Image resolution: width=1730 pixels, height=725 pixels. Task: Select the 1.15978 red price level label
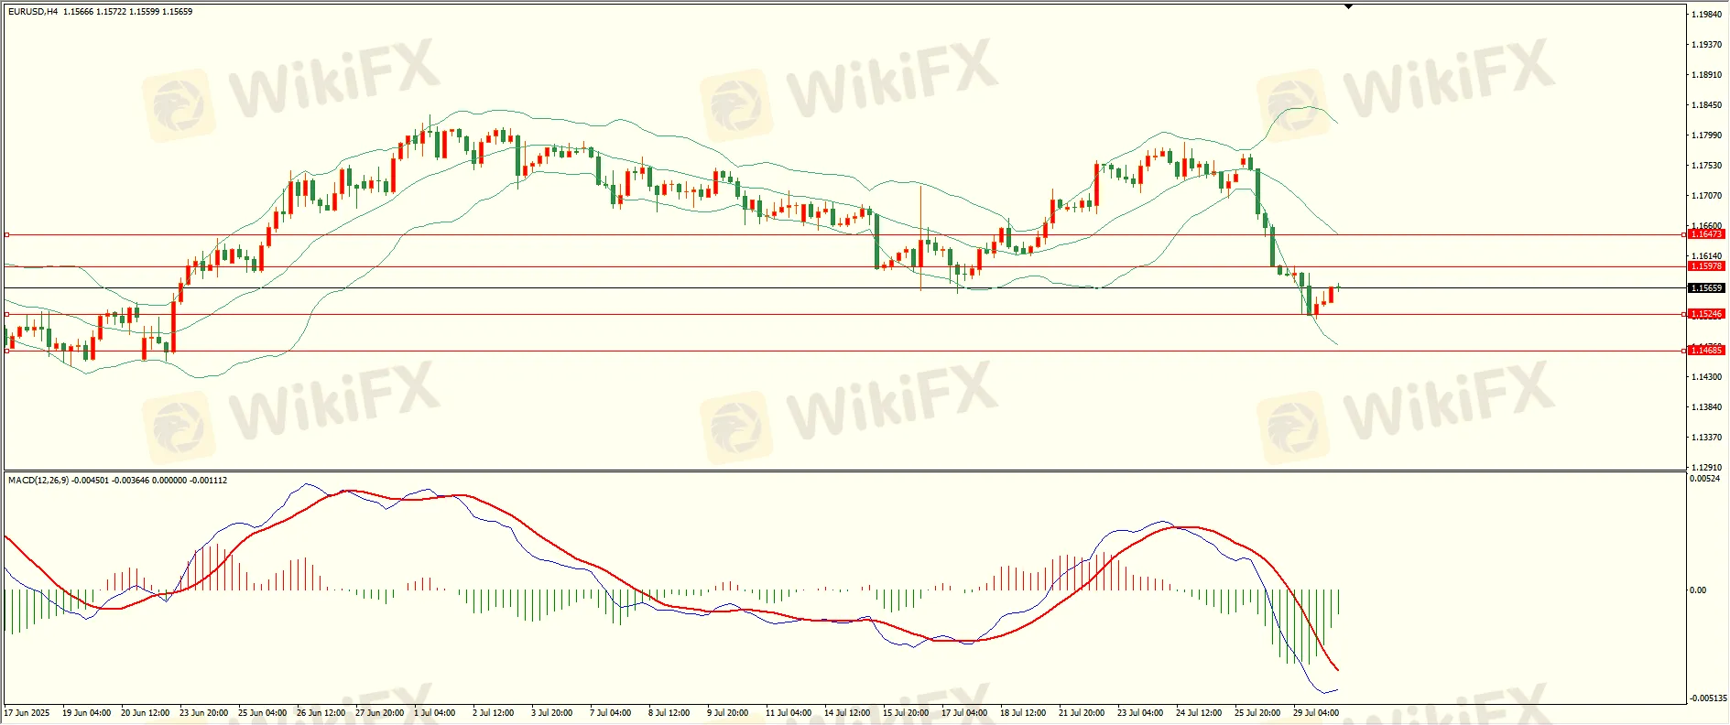coord(1706,266)
